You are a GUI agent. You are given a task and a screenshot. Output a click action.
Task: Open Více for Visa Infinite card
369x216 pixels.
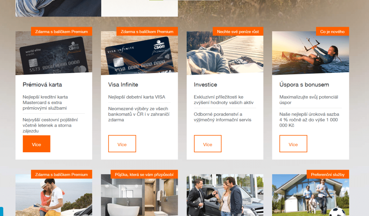point(122,144)
